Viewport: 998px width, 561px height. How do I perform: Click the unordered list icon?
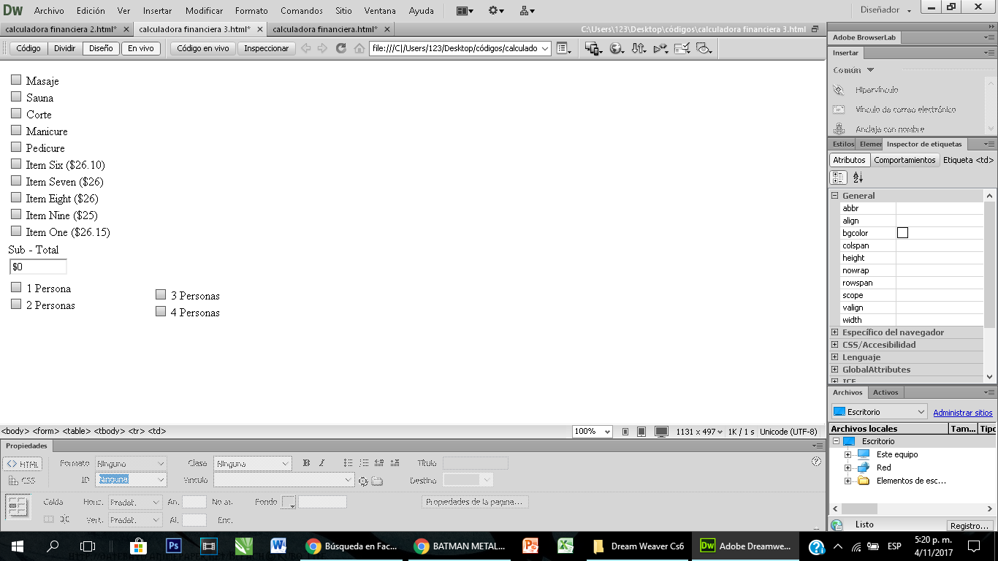pyautogui.click(x=348, y=463)
